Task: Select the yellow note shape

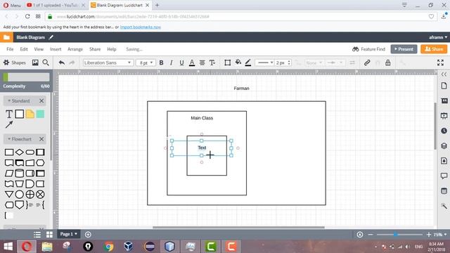Action: tap(30, 114)
